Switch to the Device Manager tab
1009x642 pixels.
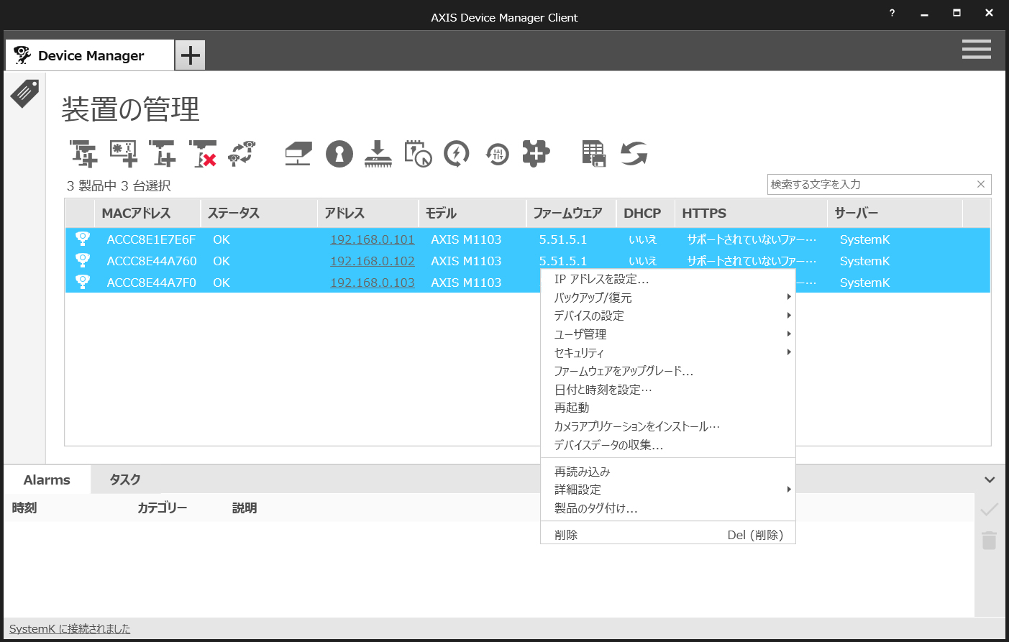click(x=90, y=55)
